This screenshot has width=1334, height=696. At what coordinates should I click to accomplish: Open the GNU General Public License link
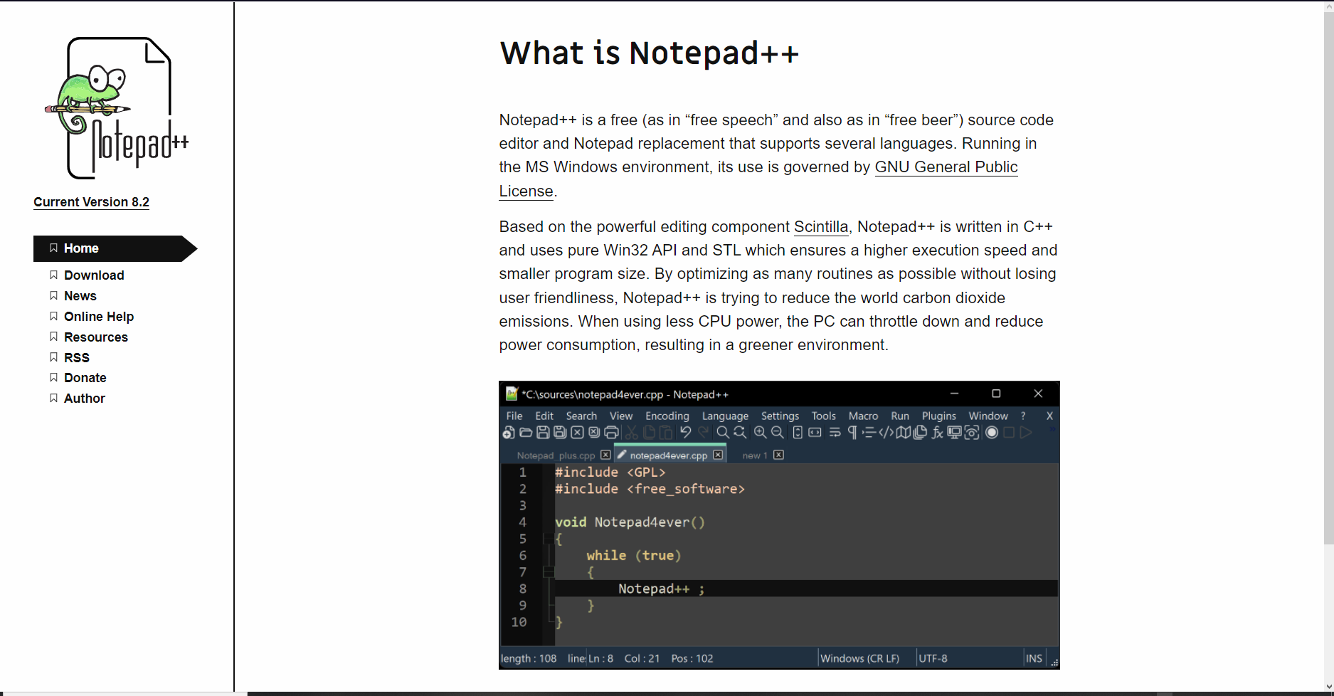click(x=758, y=179)
